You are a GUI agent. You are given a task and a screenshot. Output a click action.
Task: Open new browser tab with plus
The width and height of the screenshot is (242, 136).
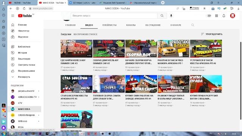(163, 3)
